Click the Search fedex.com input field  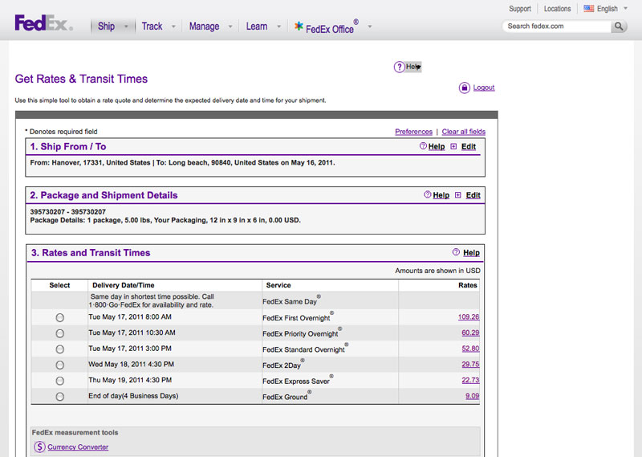[x=557, y=27]
